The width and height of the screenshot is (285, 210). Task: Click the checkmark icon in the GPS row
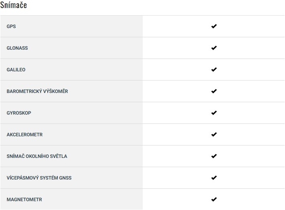pos(214,26)
